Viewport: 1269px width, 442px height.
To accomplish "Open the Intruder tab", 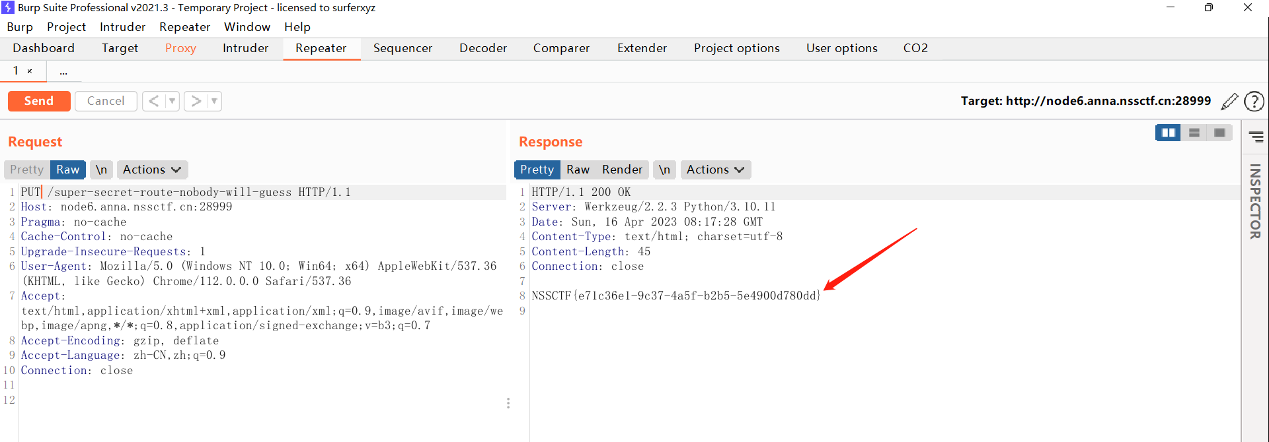I will point(245,48).
